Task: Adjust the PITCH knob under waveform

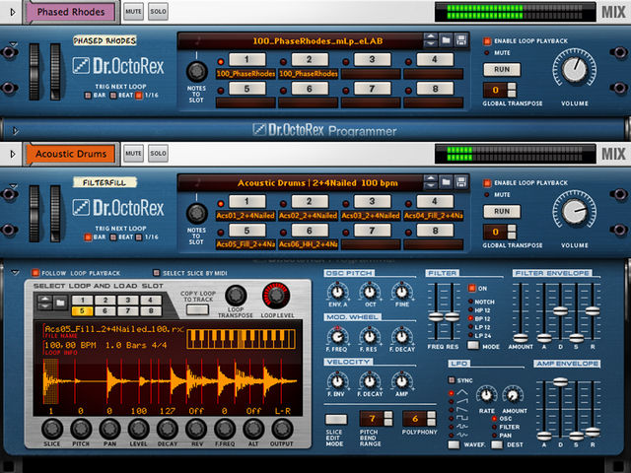Action: [x=81, y=429]
